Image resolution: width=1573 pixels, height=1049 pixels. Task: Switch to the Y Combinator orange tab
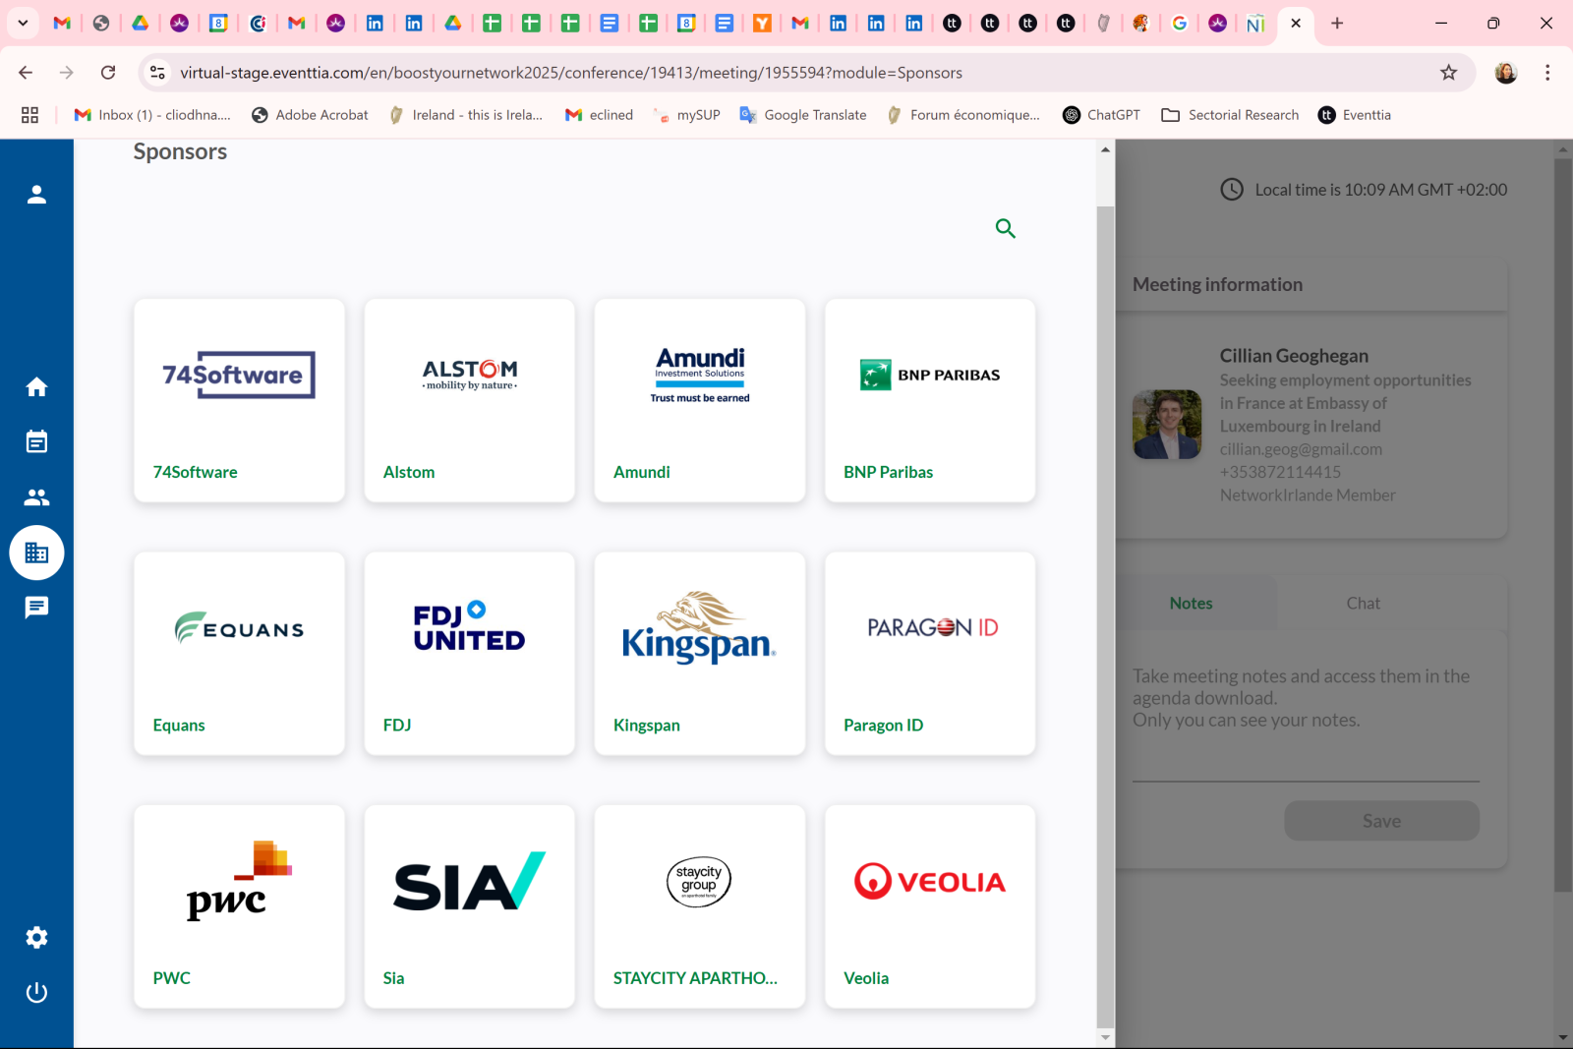(x=762, y=23)
